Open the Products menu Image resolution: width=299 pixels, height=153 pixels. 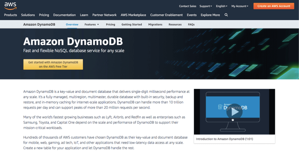[11, 15]
